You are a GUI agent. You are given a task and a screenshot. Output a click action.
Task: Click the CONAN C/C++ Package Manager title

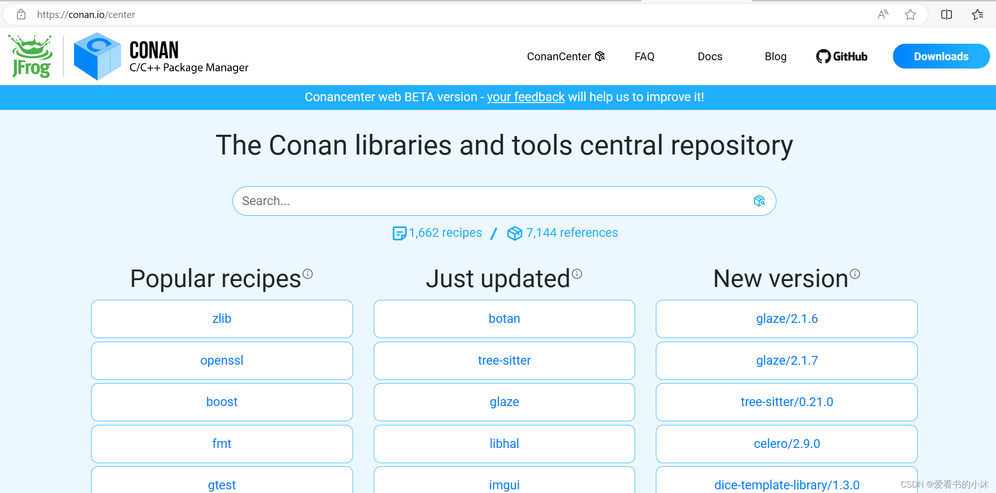pos(189,57)
